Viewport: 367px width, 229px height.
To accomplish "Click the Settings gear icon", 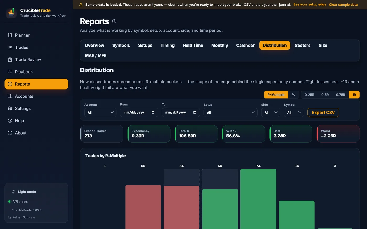I will tap(10, 108).
